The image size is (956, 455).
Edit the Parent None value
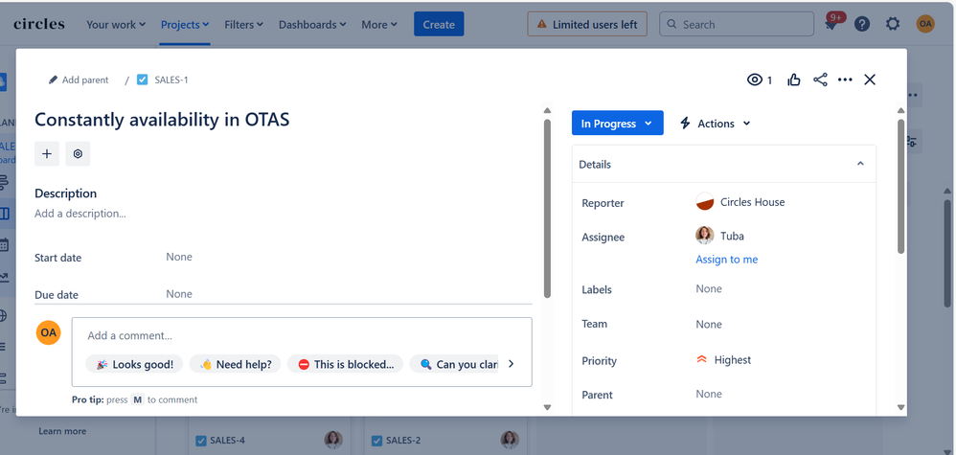pos(709,394)
